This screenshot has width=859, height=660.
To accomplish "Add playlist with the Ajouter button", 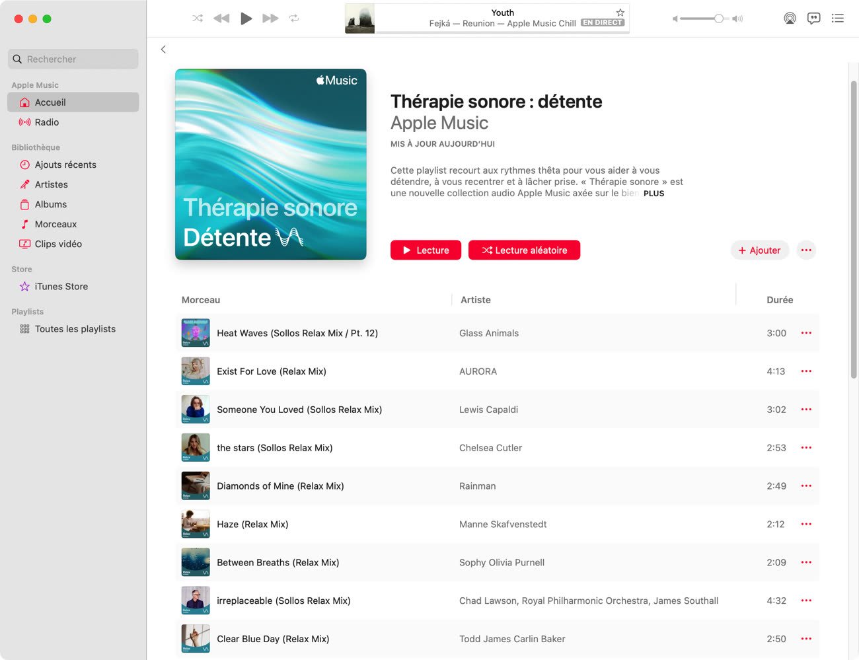I will (x=759, y=250).
